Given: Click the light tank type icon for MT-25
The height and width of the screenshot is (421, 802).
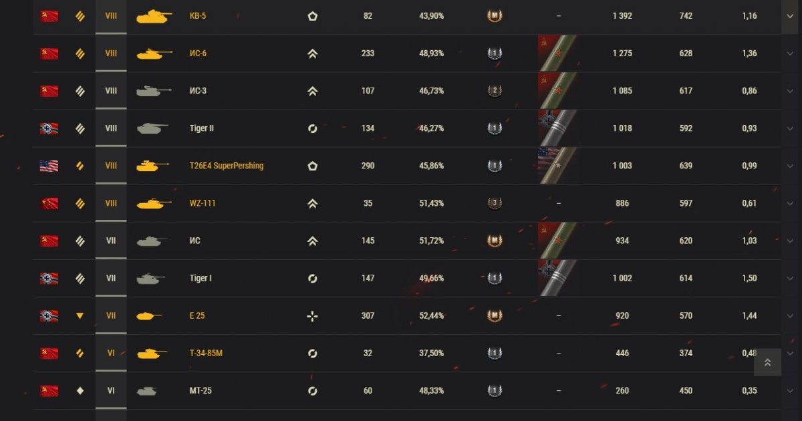Looking at the screenshot, I should point(80,390).
